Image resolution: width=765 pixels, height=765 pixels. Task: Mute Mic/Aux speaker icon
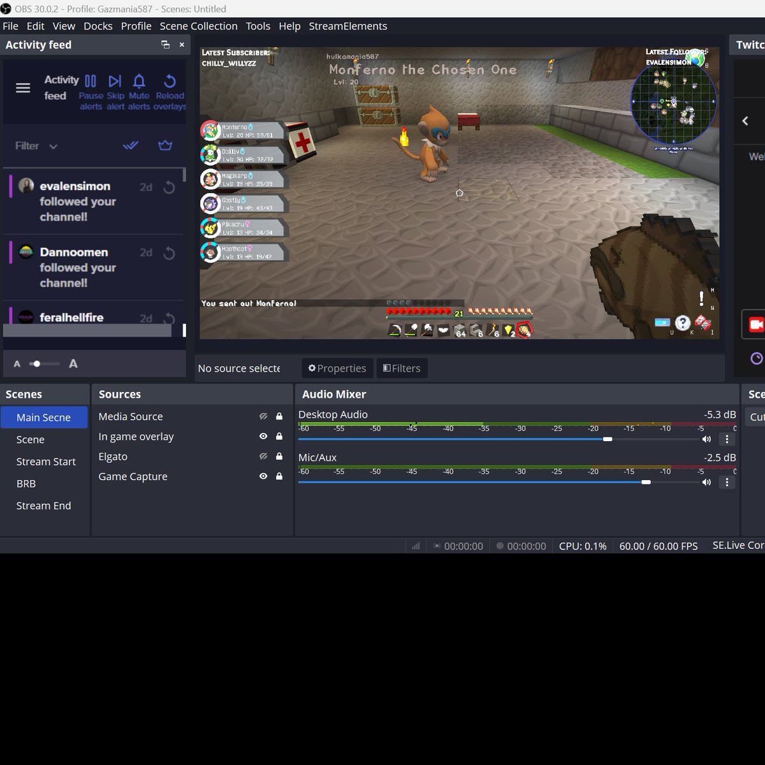tap(706, 482)
